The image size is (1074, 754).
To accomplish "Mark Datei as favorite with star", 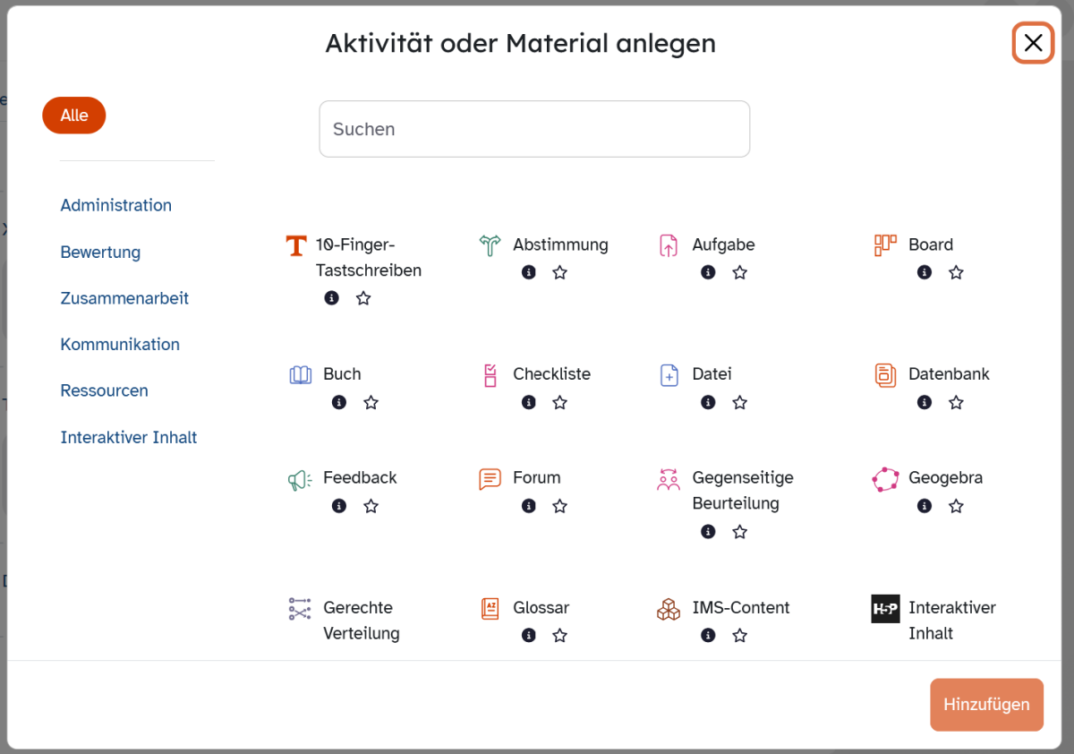I will coord(739,402).
